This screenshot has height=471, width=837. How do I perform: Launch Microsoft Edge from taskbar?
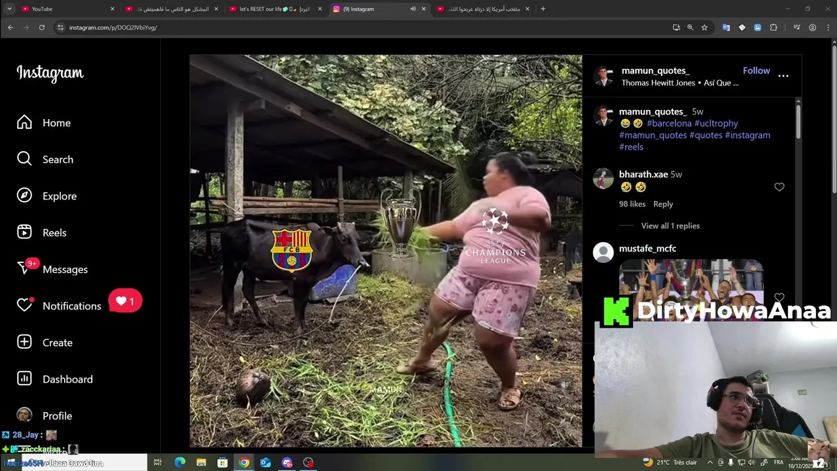pyautogui.click(x=180, y=462)
